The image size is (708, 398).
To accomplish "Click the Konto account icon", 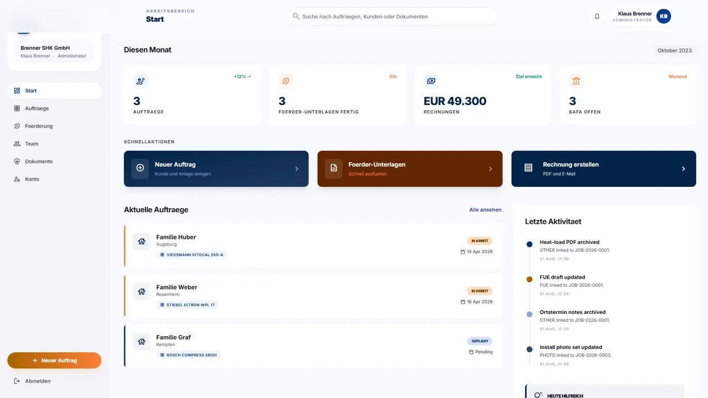I will tap(17, 179).
